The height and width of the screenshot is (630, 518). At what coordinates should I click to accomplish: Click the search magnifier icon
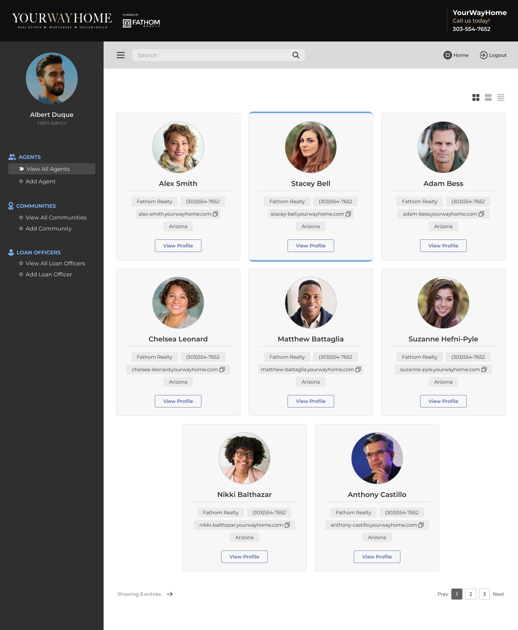296,55
